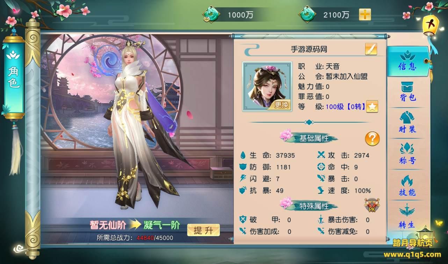Click the gold plus icon to add currency
Image resolution: width=448 pixels, height=264 pixels.
tap(365, 15)
